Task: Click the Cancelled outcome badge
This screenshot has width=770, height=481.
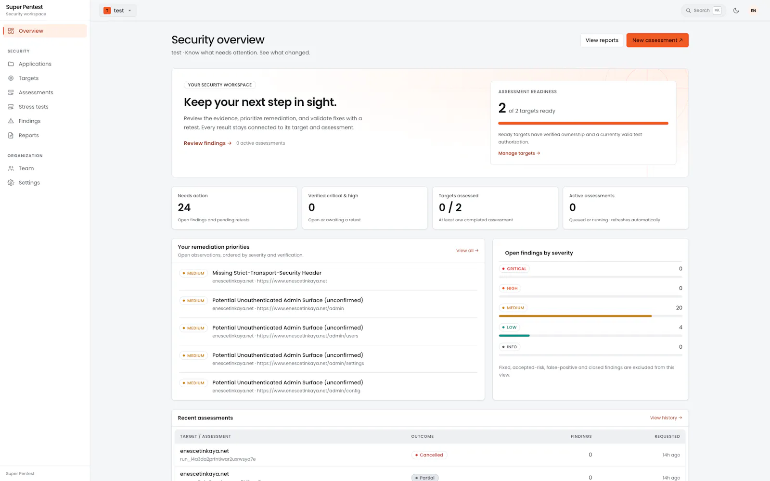Action: [429, 455]
